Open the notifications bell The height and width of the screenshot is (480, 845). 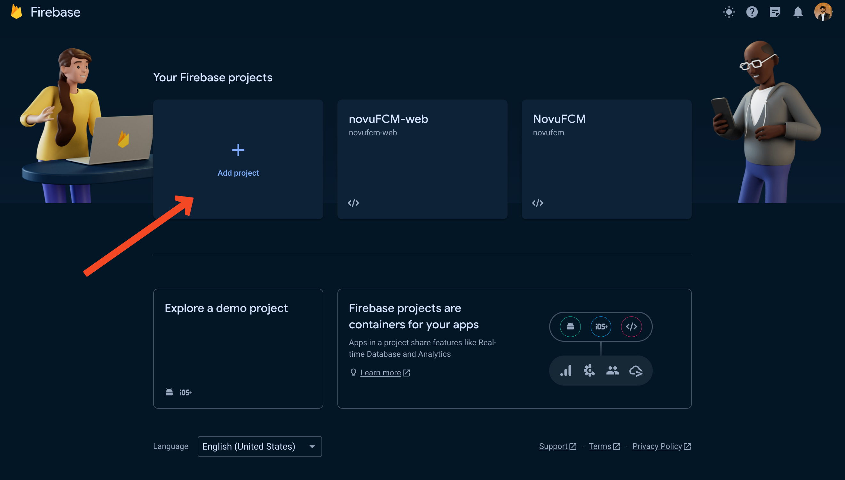798,12
